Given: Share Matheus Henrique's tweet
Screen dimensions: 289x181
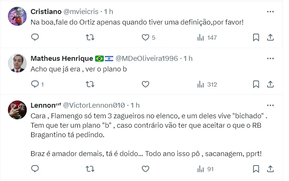Looking at the screenshot, I should pos(270,84).
